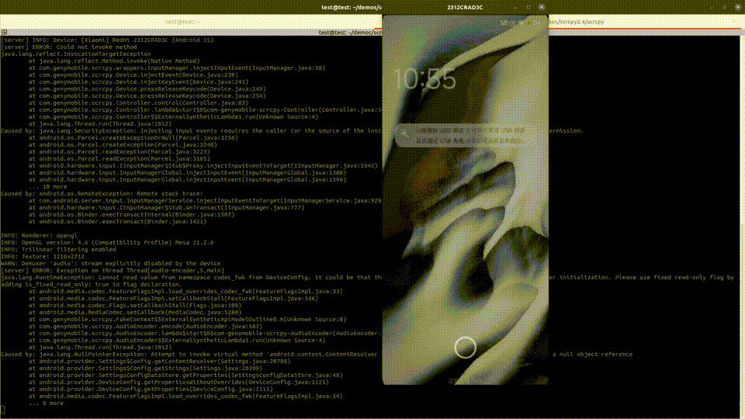
Task: Click the line 'INFO: Renderer: opengl'
Action: (39, 236)
